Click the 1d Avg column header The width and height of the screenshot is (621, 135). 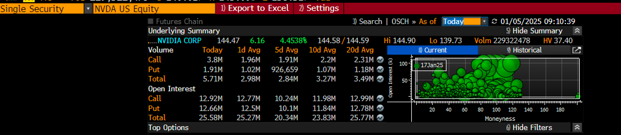tap(249, 50)
